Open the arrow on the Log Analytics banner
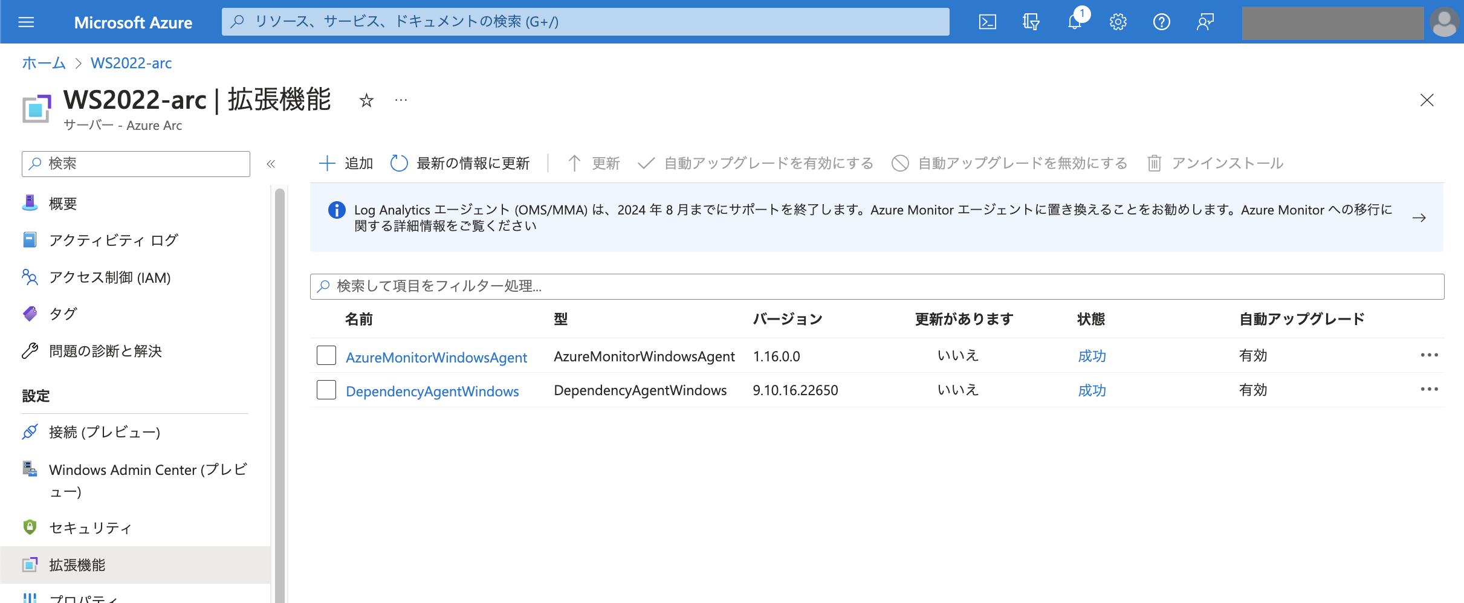This screenshot has height=603, width=1464. pos(1419,218)
